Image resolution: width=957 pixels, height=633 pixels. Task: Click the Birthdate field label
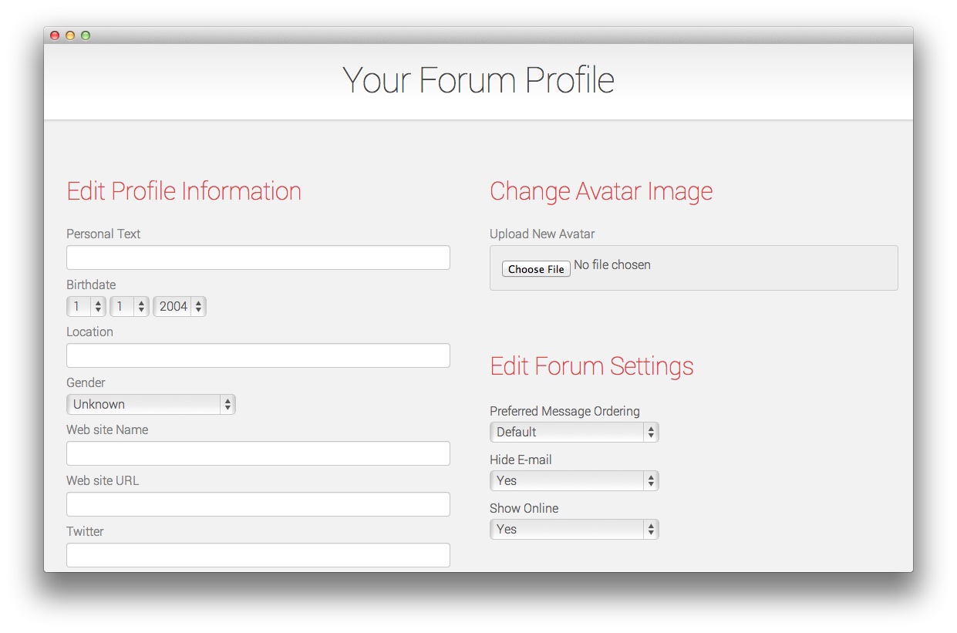pyautogui.click(x=91, y=285)
